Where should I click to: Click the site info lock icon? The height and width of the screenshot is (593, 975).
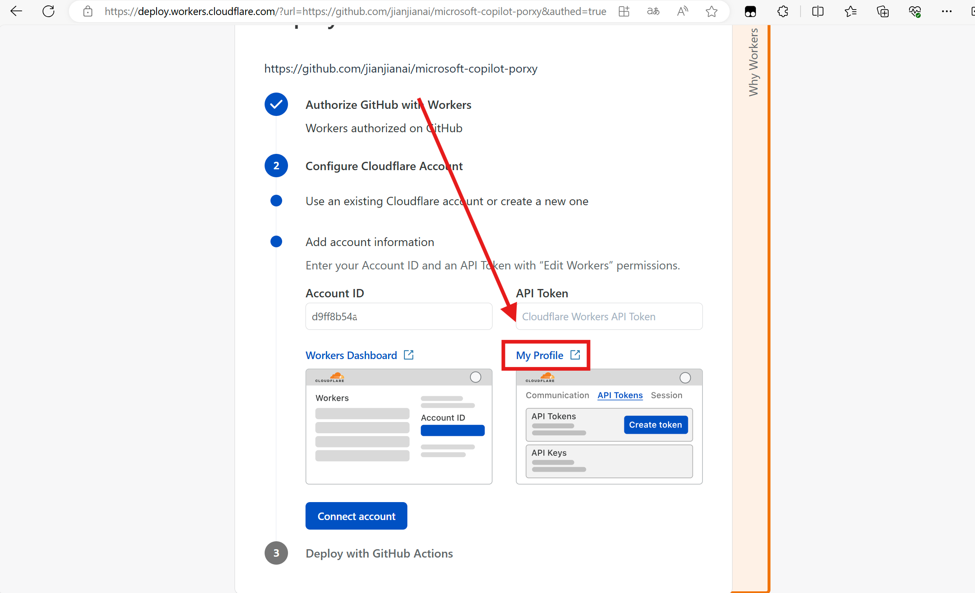tap(88, 11)
